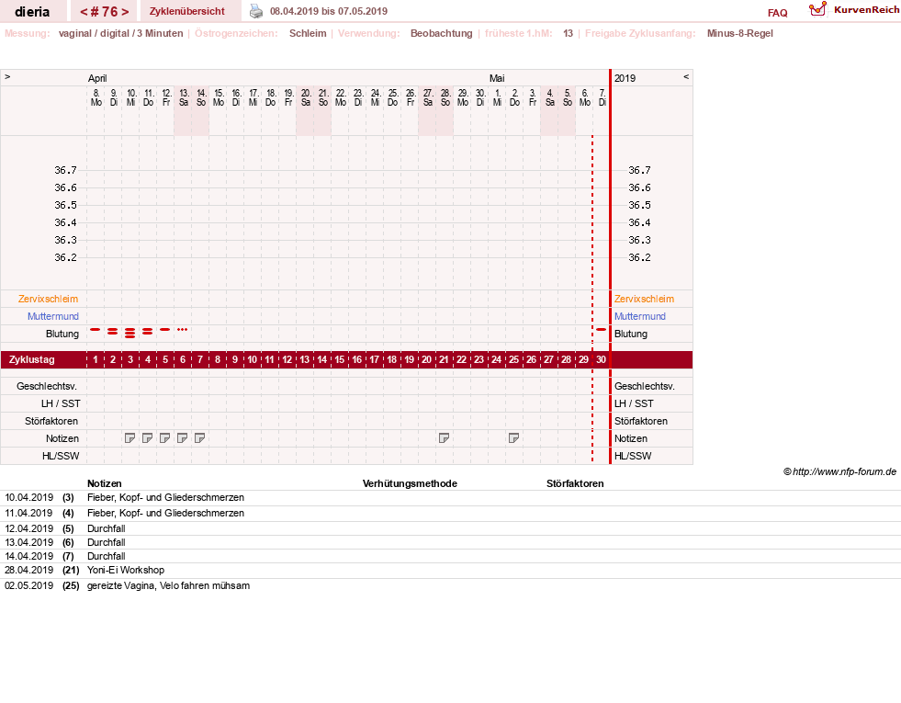The width and height of the screenshot is (901, 703).
Task: Open the note icon on cycle day 21
Action: [444, 438]
